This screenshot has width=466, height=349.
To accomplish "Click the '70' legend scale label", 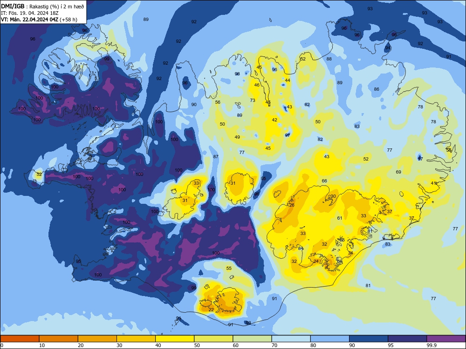I will [x=274, y=345].
